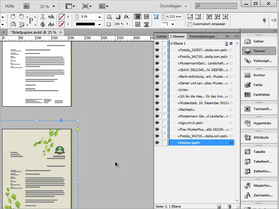Viewport: 279px width, 209px height.
Task: Click textur.psd selection indicator square
Action: click(x=231, y=143)
